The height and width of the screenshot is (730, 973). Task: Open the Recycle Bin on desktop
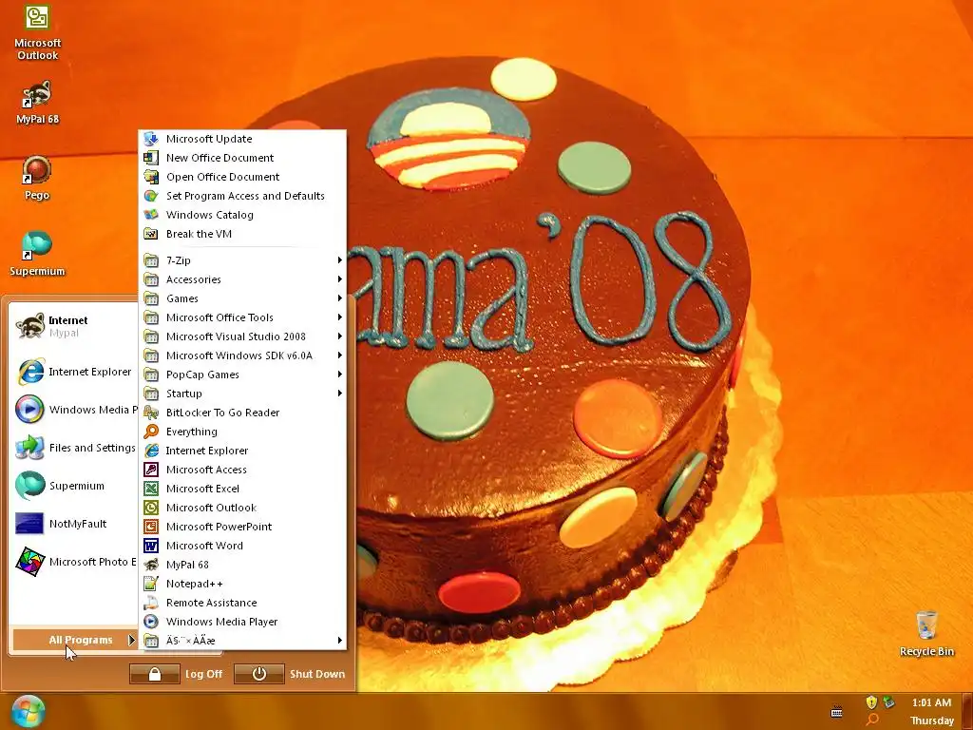click(x=926, y=634)
